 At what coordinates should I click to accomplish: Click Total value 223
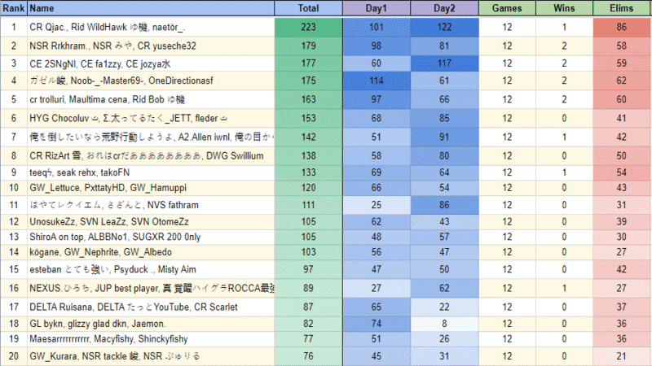click(x=308, y=27)
